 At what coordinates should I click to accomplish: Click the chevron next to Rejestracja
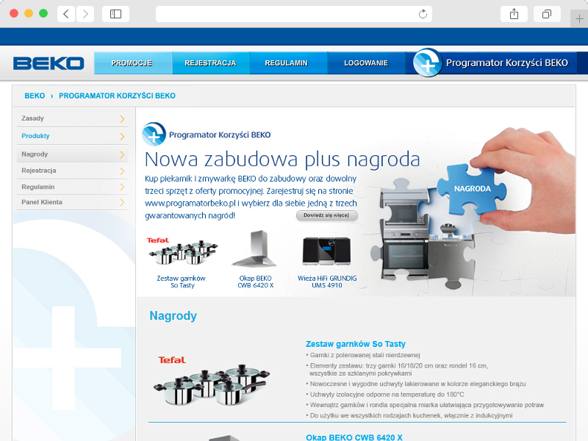point(122,171)
